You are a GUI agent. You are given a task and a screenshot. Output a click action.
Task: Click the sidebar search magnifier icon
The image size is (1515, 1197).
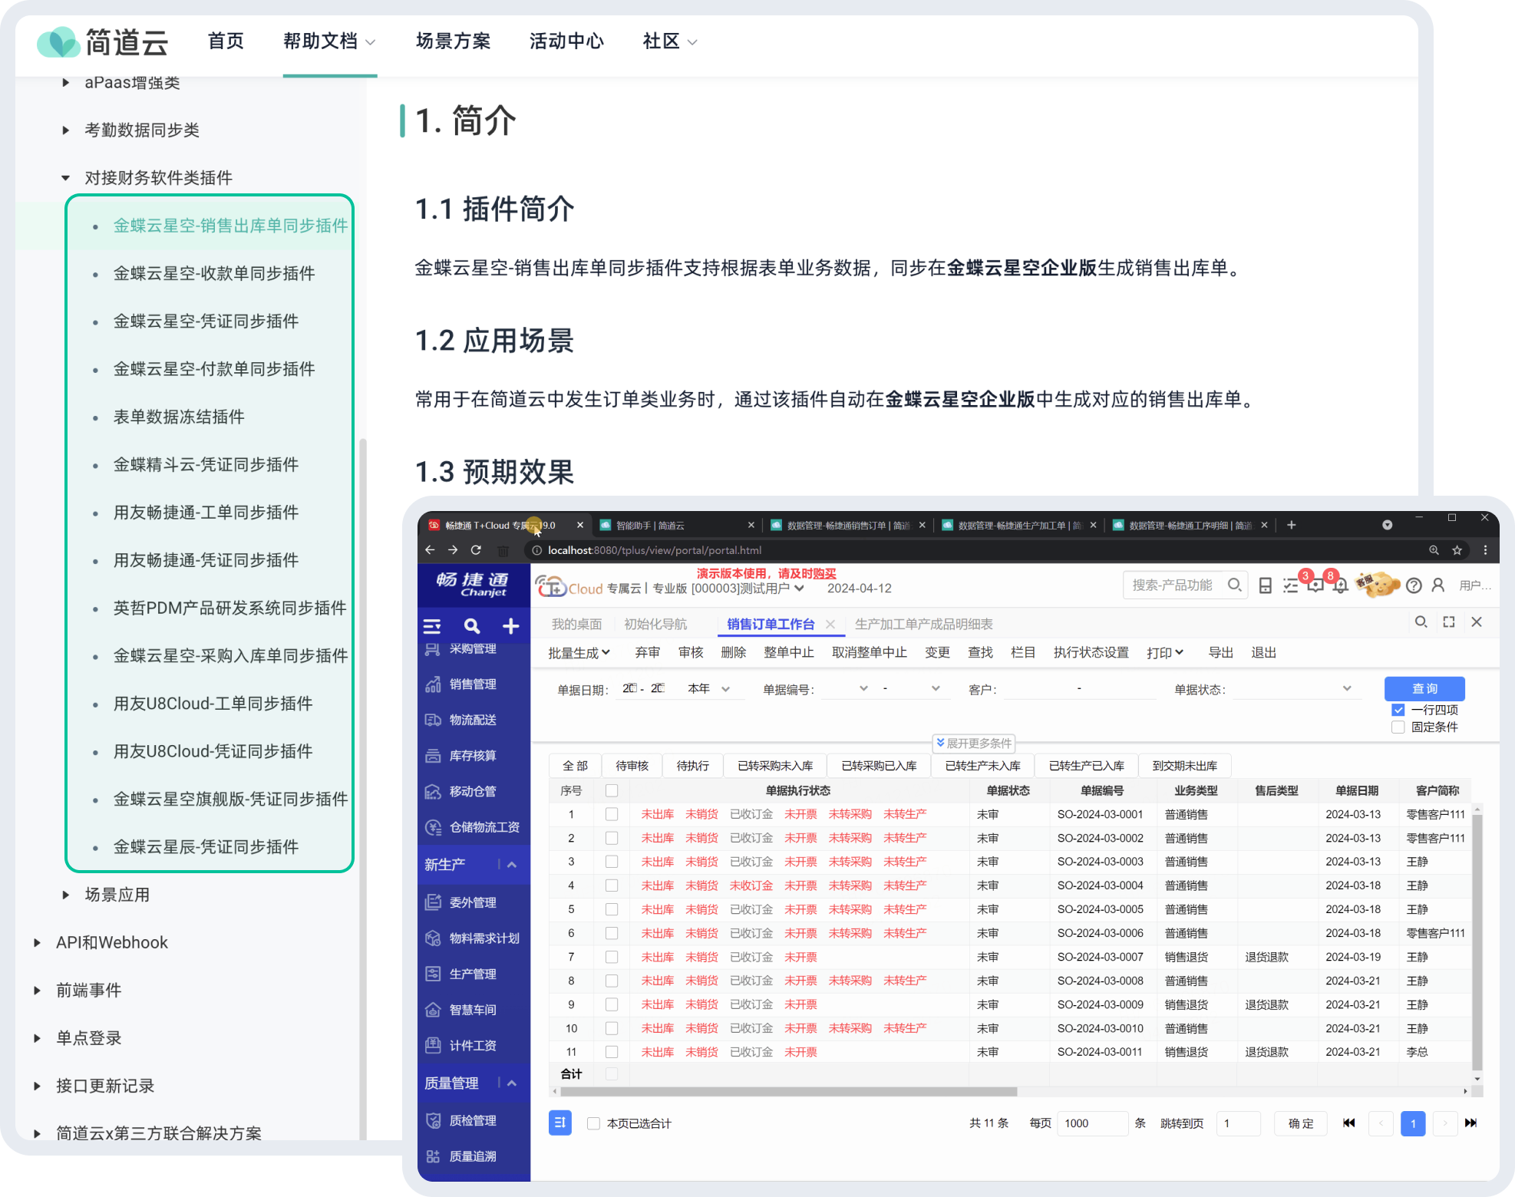472,626
